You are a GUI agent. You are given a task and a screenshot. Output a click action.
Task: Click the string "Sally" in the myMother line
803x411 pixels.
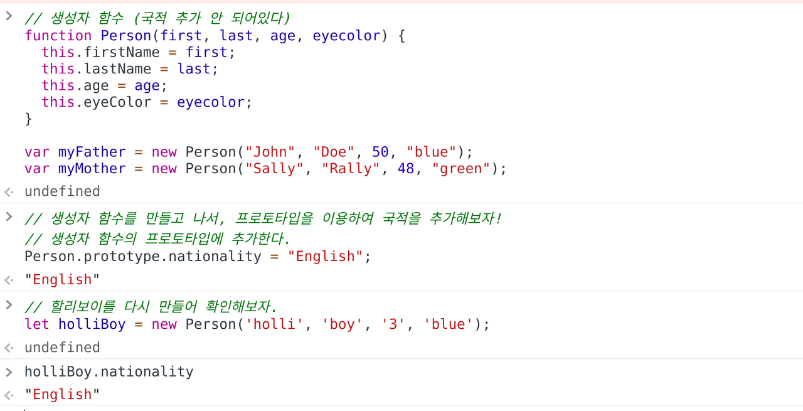pos(274,168)
